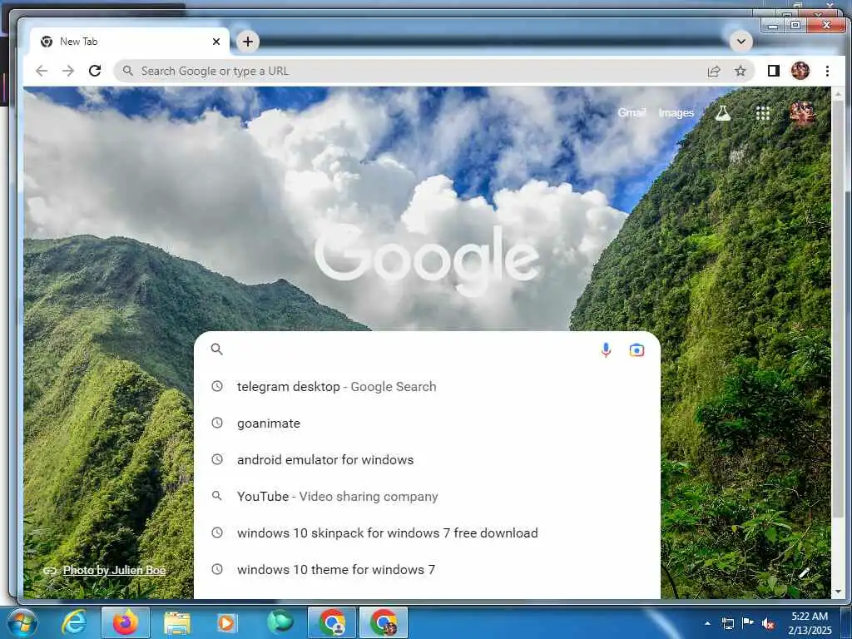Launch Internet Explorer from taskbar
The width and height of the screenshot is (852, 639).
coord(73,622)
